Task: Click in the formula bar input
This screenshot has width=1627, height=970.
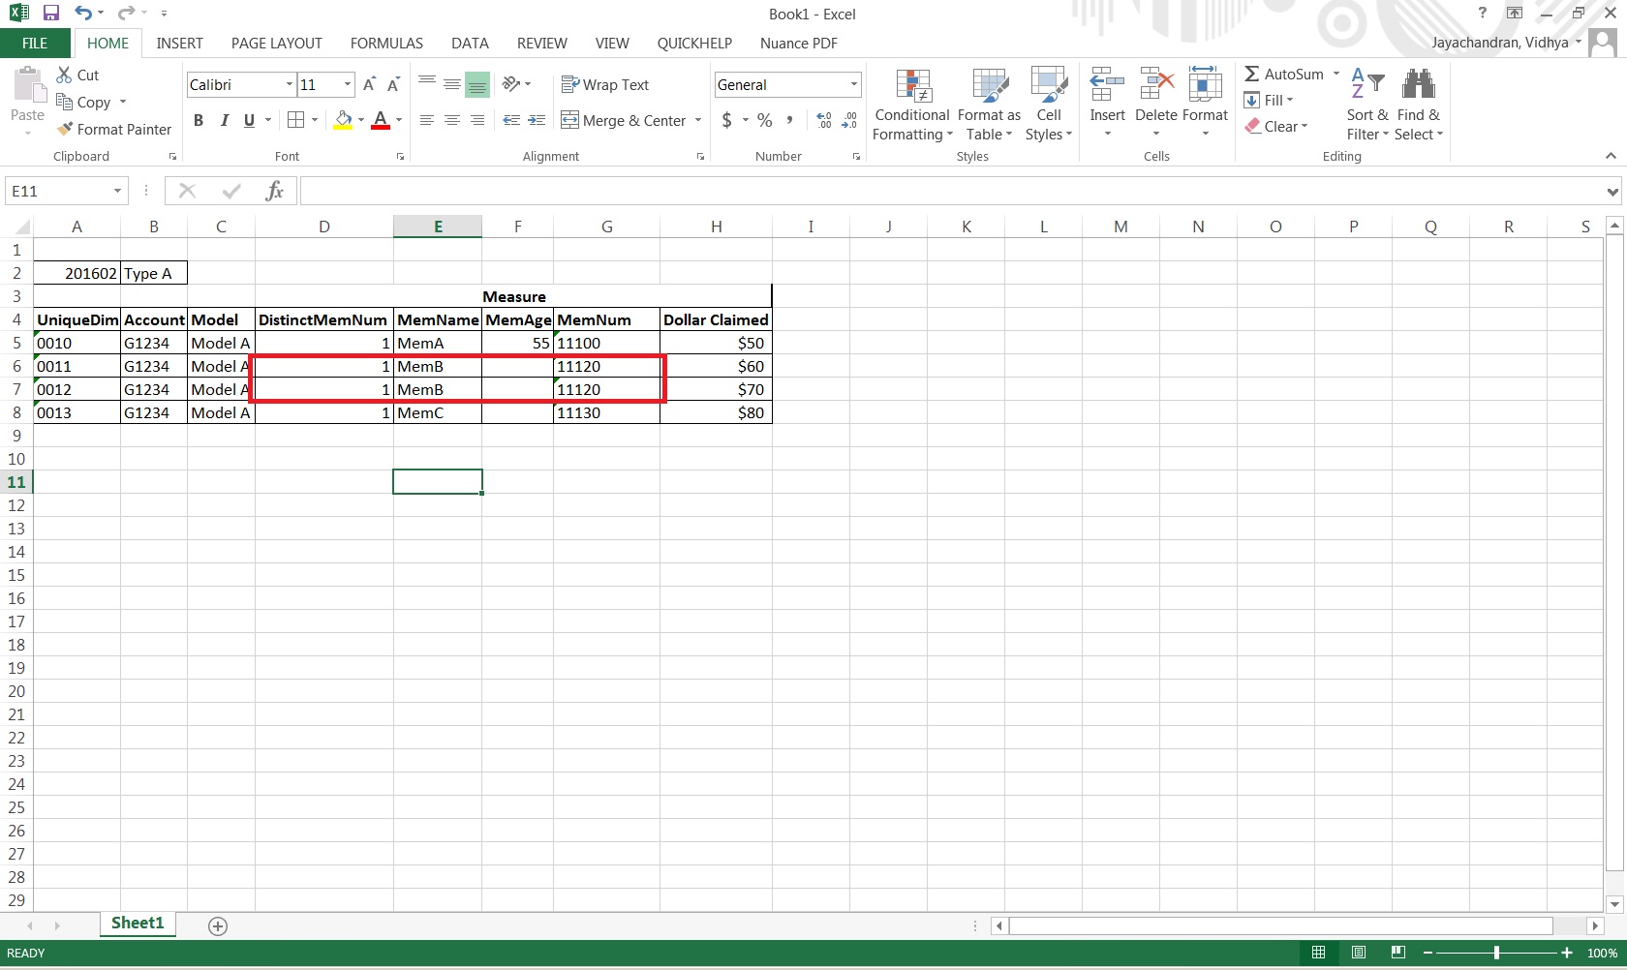Action: [x=950, y=191]
